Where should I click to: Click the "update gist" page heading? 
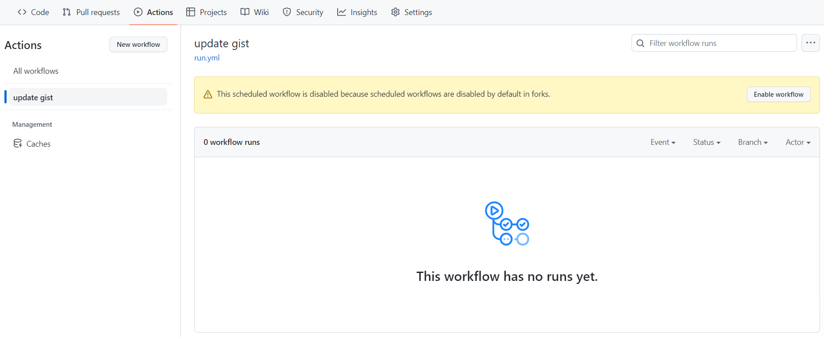click(x=222, y=44)
